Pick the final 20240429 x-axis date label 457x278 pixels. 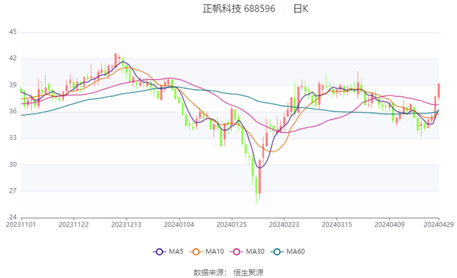point(439,224)
